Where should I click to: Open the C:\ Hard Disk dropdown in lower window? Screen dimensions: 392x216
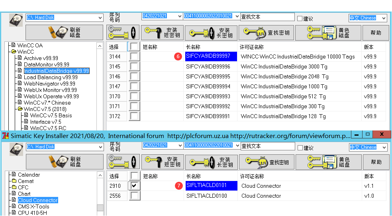(100, 147)
